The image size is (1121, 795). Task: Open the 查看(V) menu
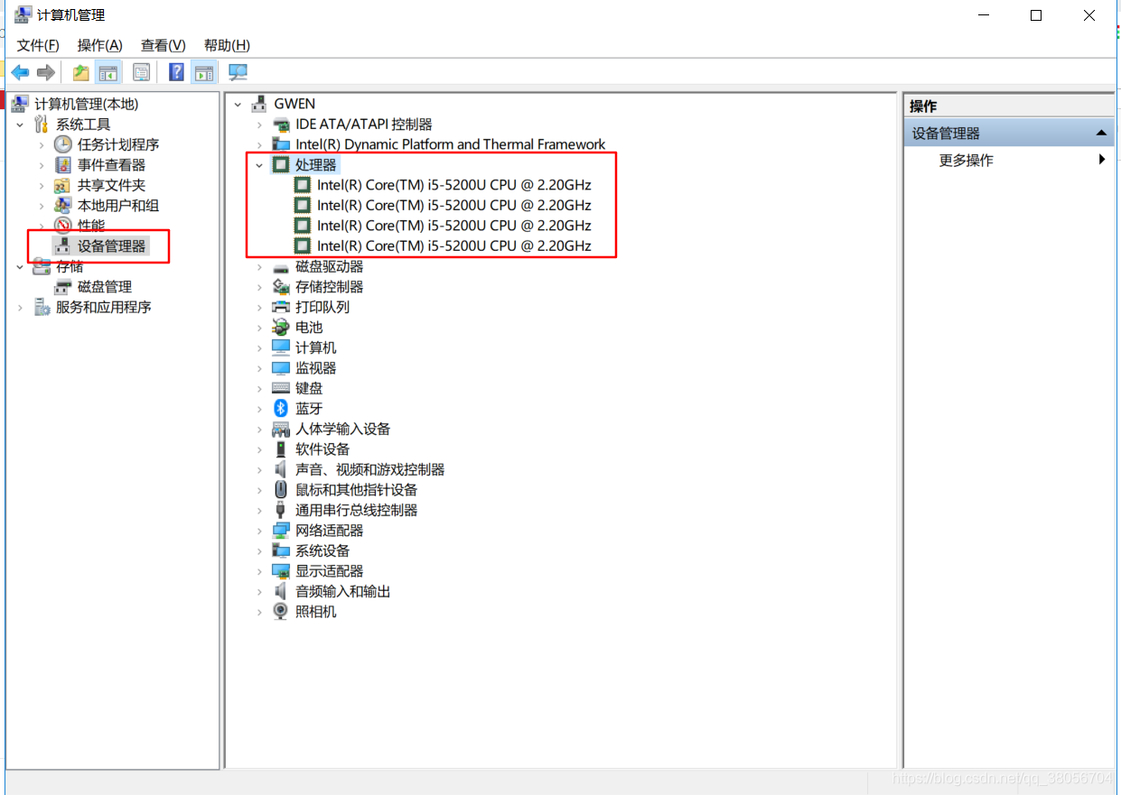tap(163, 45)
